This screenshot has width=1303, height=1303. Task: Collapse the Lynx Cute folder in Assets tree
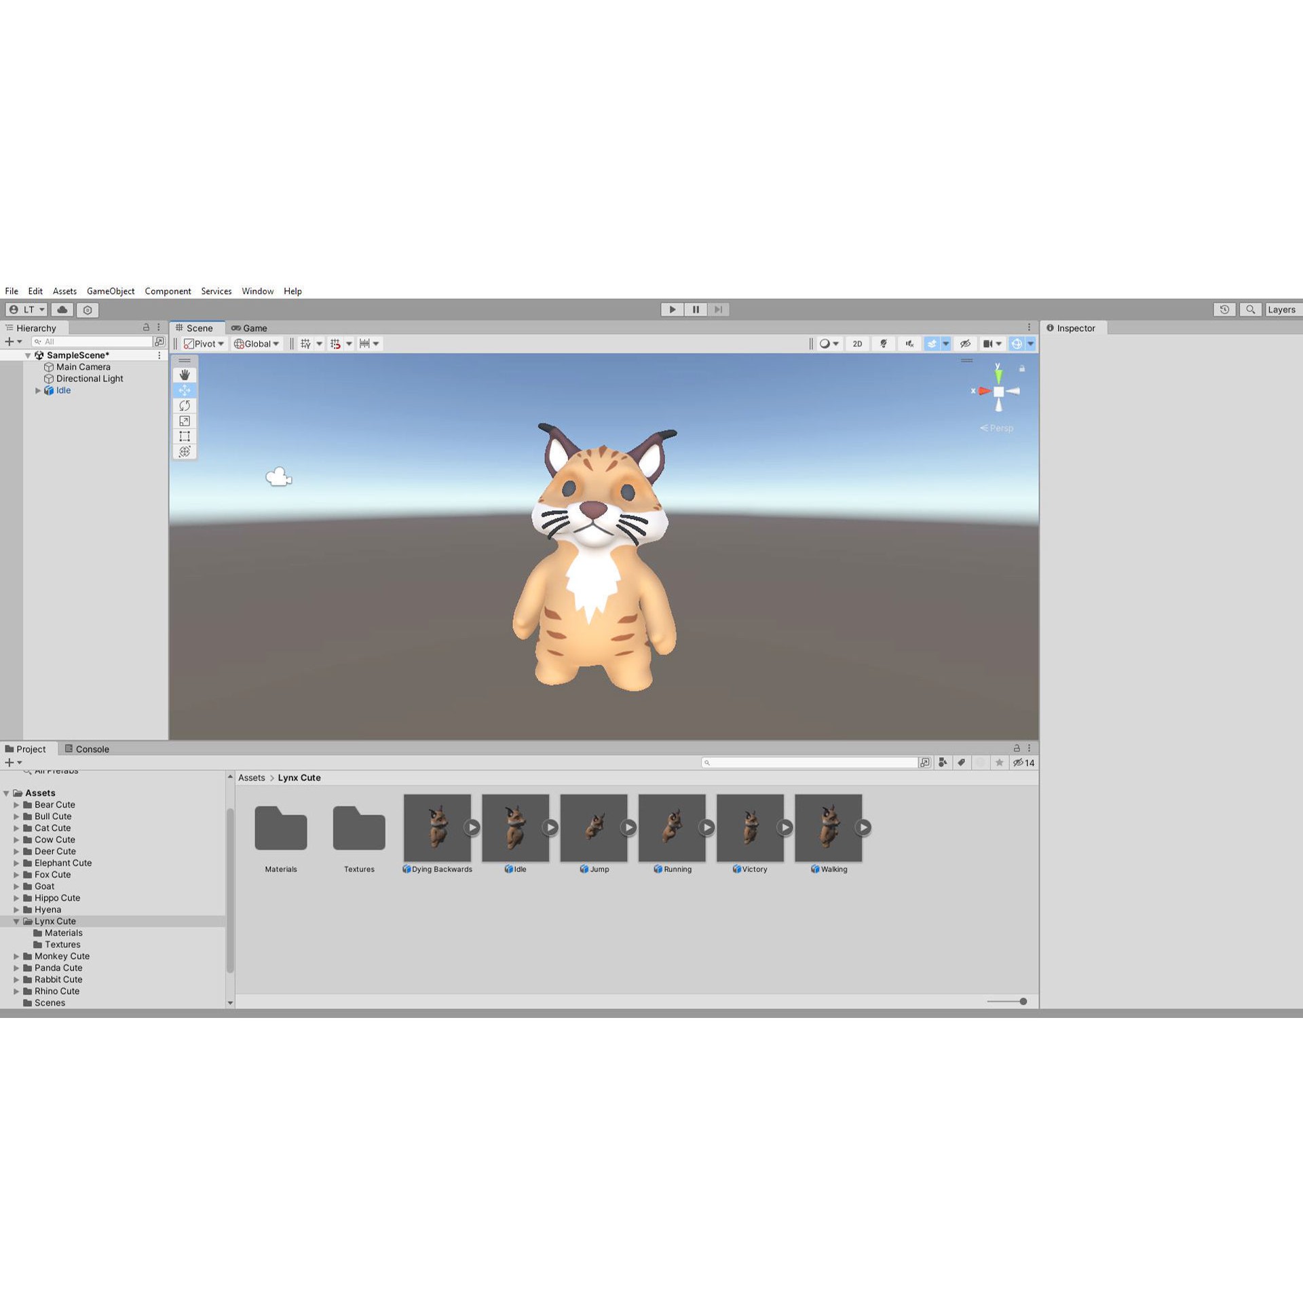pyautogui.click(x=16, y=921)
